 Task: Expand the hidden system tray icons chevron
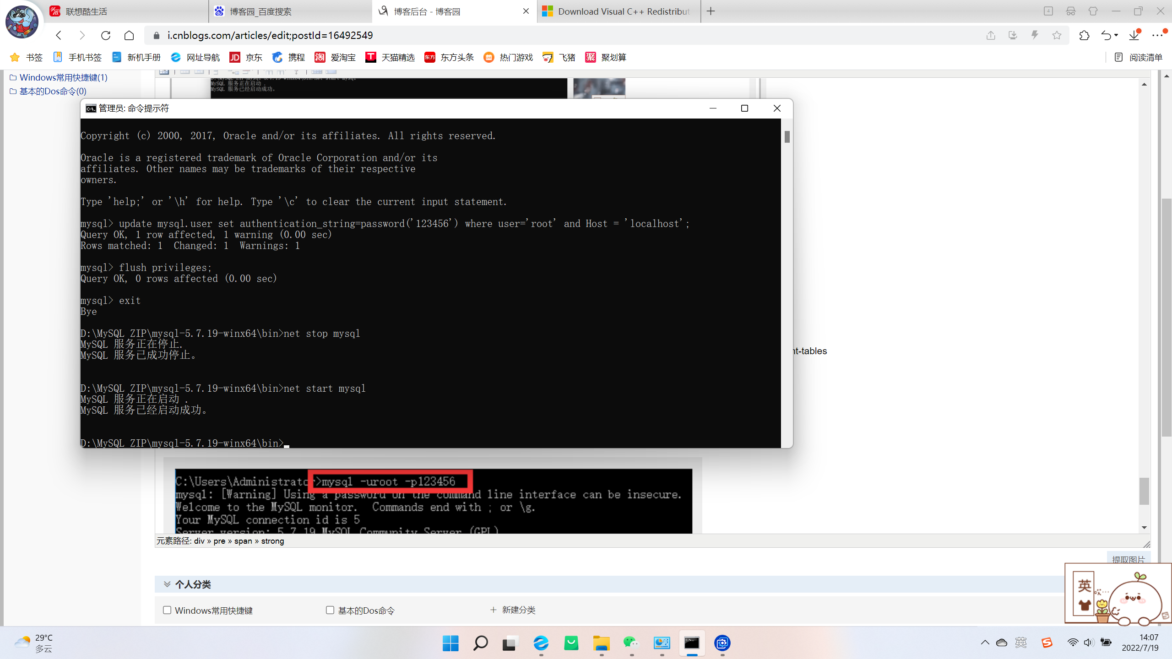tap(985, 643)
